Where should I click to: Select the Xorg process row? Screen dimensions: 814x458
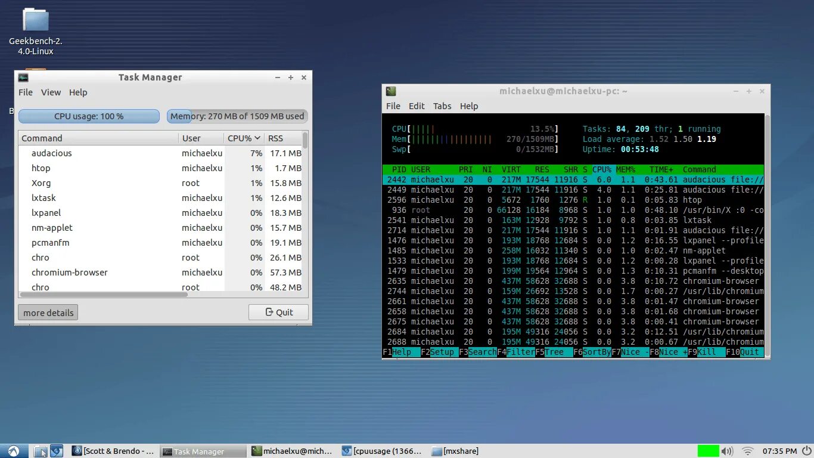click(161, 183)
